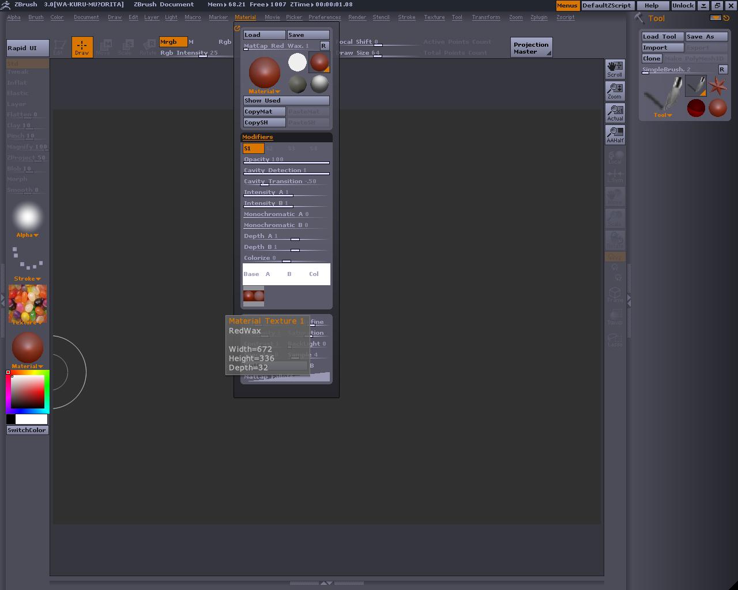Toggle the Menus button
The image size is (738, 590).
(567, 5)
